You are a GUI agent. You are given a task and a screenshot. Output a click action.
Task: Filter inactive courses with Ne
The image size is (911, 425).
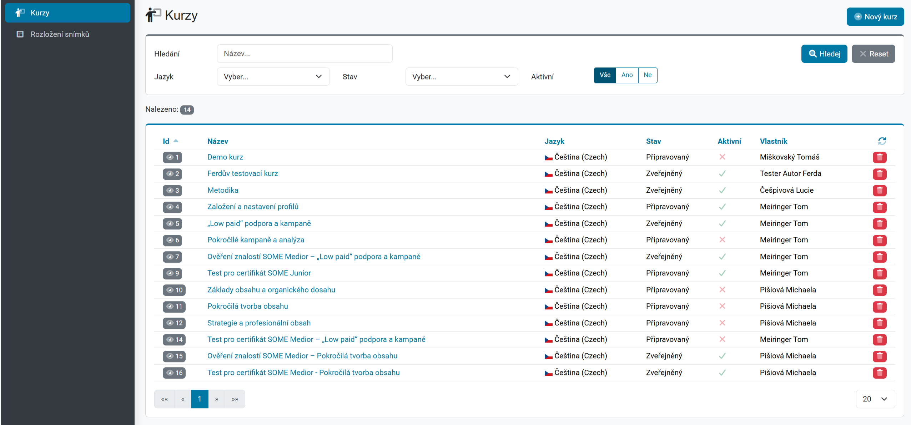click(648, 75)
